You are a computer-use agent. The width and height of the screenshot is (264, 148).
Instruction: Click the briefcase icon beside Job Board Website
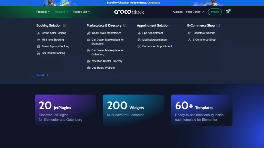[x=89, y=68]
